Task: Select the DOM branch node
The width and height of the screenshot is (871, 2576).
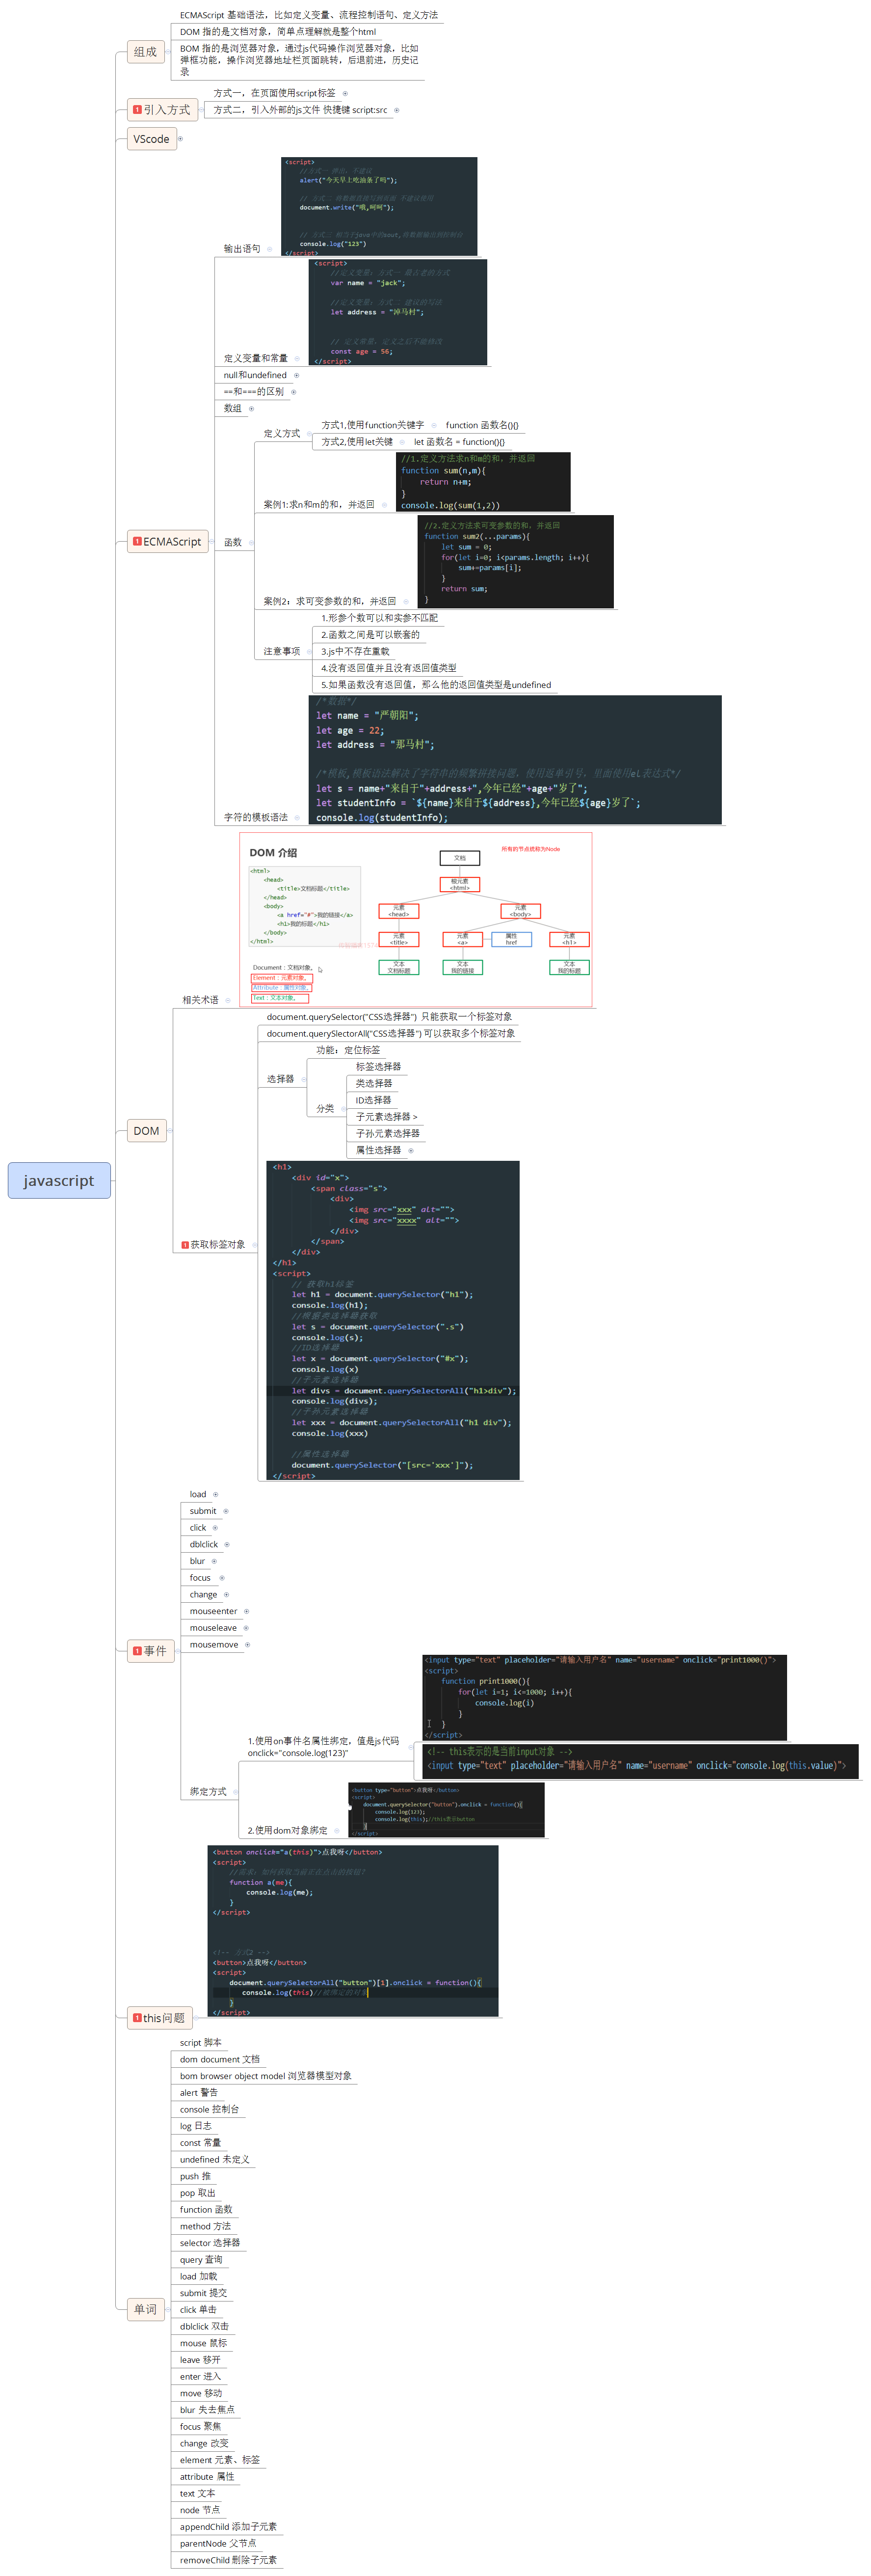Action: click(146, 1130)
